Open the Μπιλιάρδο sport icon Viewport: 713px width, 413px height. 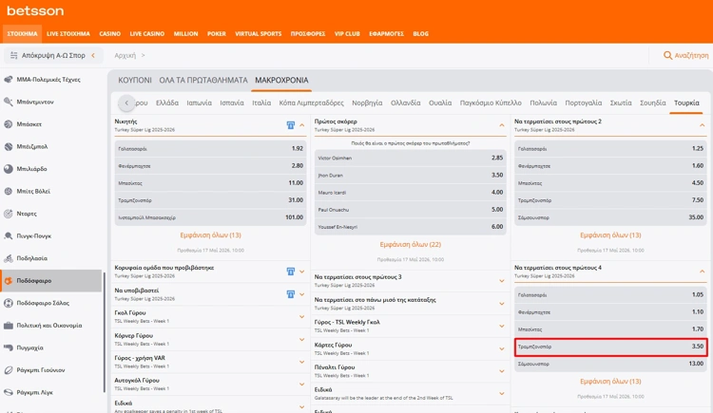pos(9,169)
